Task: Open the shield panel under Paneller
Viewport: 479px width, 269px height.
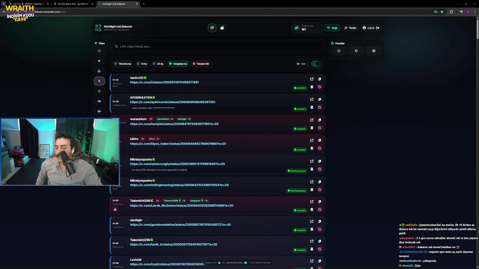Action: pyautogui.click(x=356, y=51)
